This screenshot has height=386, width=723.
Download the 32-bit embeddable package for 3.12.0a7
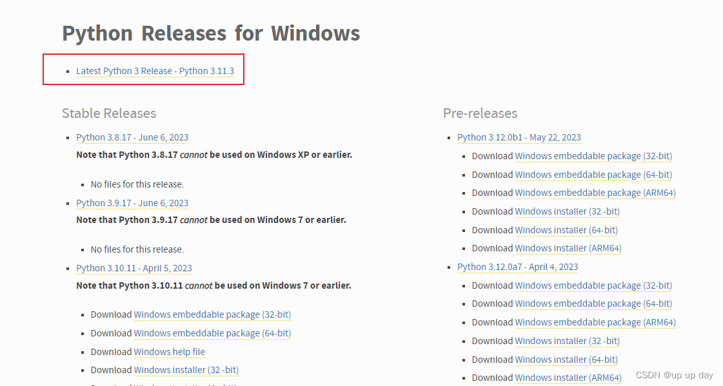593,285
